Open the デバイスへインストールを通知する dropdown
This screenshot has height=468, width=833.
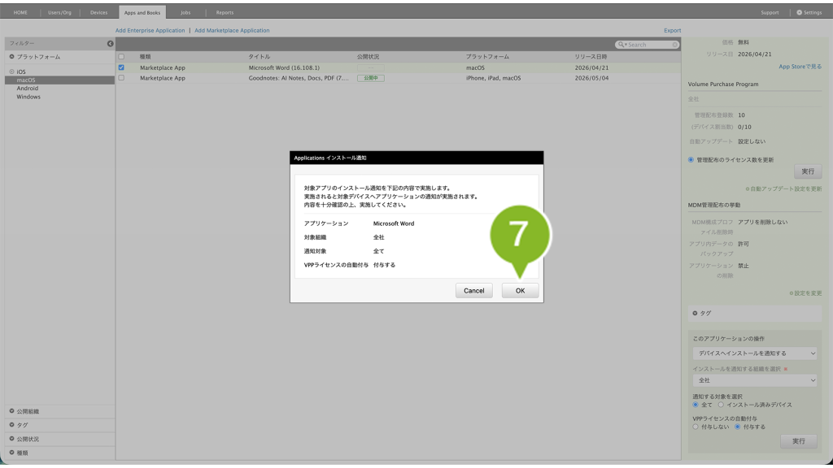pyautogui.click(x=754, y=353)
